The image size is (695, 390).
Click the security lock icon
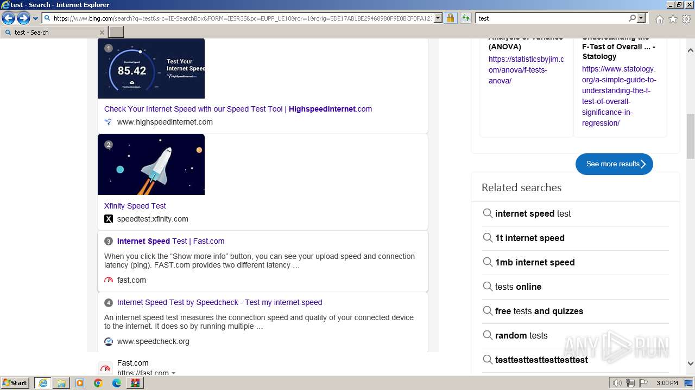[450, 18]
